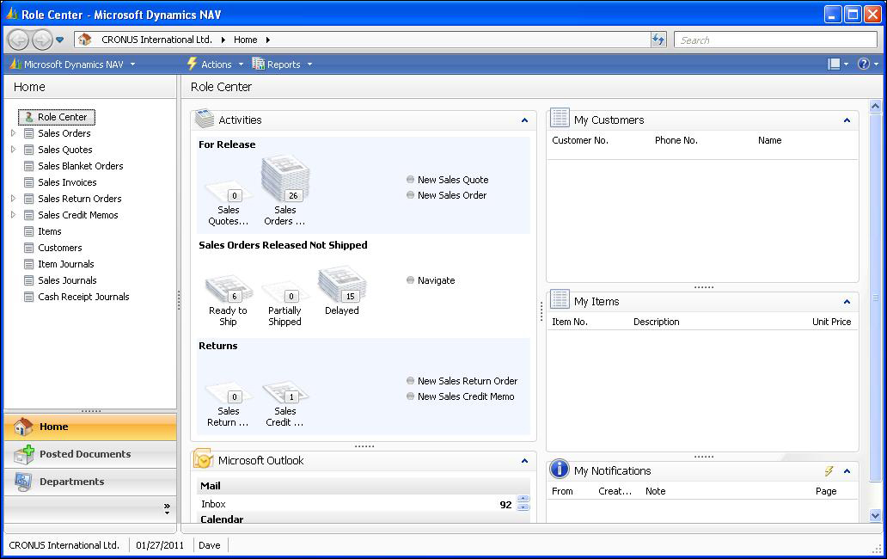This screenshot has height=559, width=887.
Task: Click CRONUS International Ltd. in address bar
Action: pos(156,40)
